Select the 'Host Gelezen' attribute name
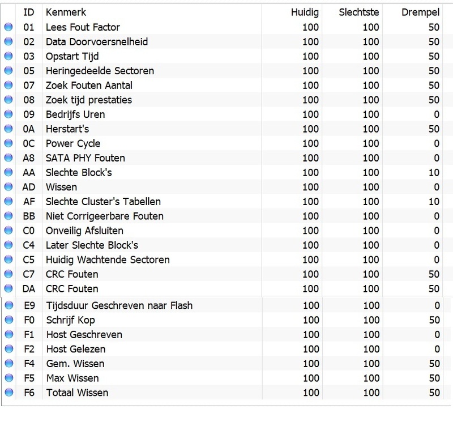This screenshot has width=453, height=447. click(76, 349)
